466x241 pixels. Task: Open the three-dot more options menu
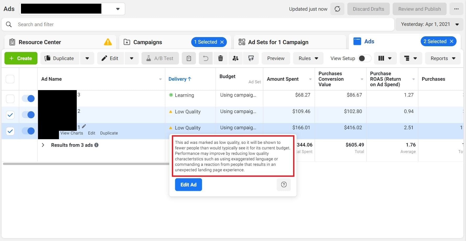pyautogui.click(x=456, y=9)
